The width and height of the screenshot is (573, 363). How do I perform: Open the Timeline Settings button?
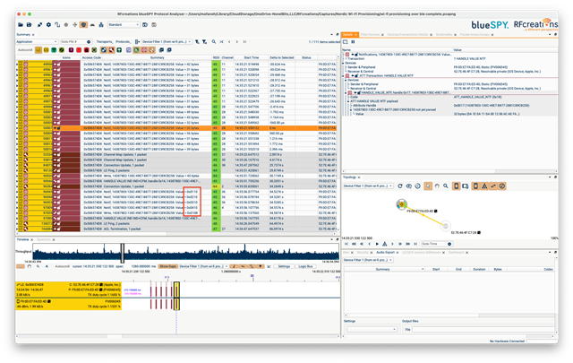[x=284, y=266]
